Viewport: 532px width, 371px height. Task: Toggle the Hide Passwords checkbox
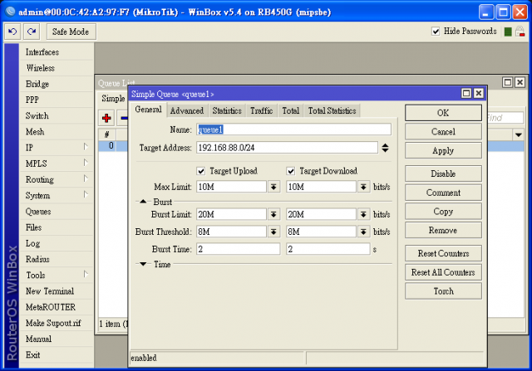[436, 32]
